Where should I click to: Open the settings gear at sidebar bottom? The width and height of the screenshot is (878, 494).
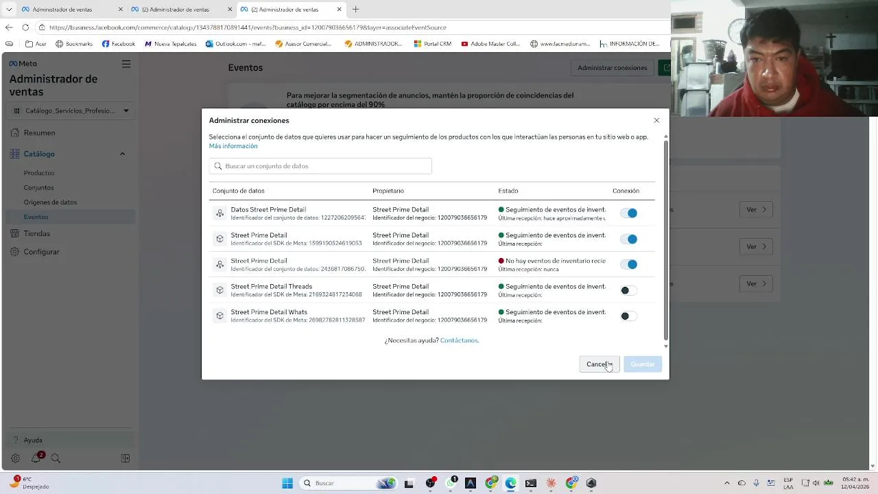15,458
